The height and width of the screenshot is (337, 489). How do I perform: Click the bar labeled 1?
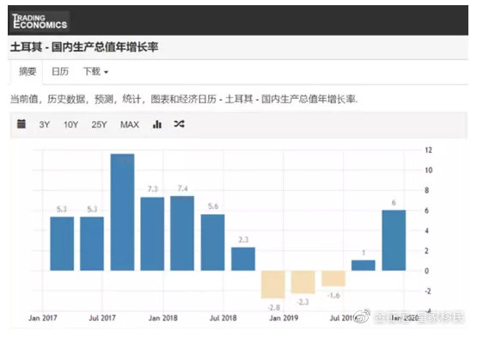(364, 266)
